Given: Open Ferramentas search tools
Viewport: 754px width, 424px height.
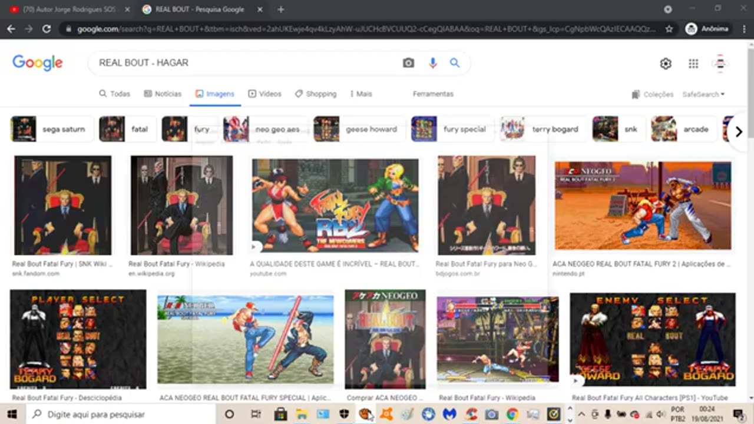Looking at the screenshot, I should coord(433,94).
